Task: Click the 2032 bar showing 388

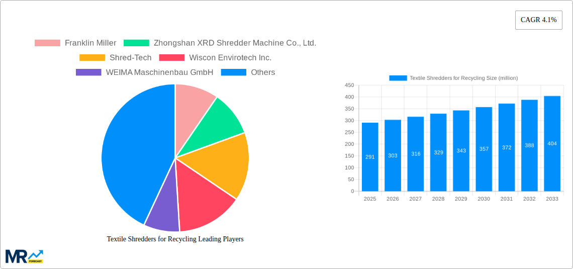Action: coord(529,145)
